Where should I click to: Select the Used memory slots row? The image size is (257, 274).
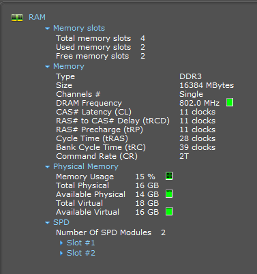pyautogui.click(x=101, y=47)
